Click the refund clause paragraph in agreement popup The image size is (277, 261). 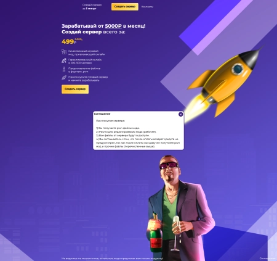pos(138,143)
